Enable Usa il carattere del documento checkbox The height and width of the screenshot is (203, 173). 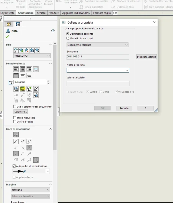pos(15,107)
